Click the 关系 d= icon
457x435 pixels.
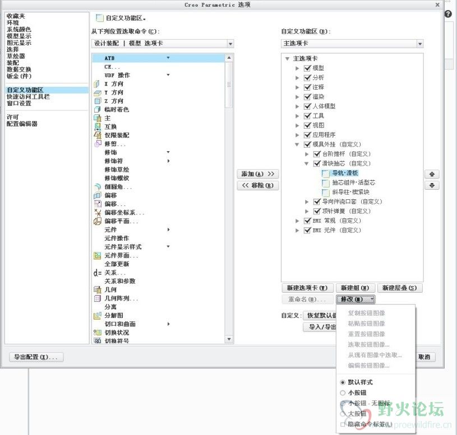click(98, 273)
